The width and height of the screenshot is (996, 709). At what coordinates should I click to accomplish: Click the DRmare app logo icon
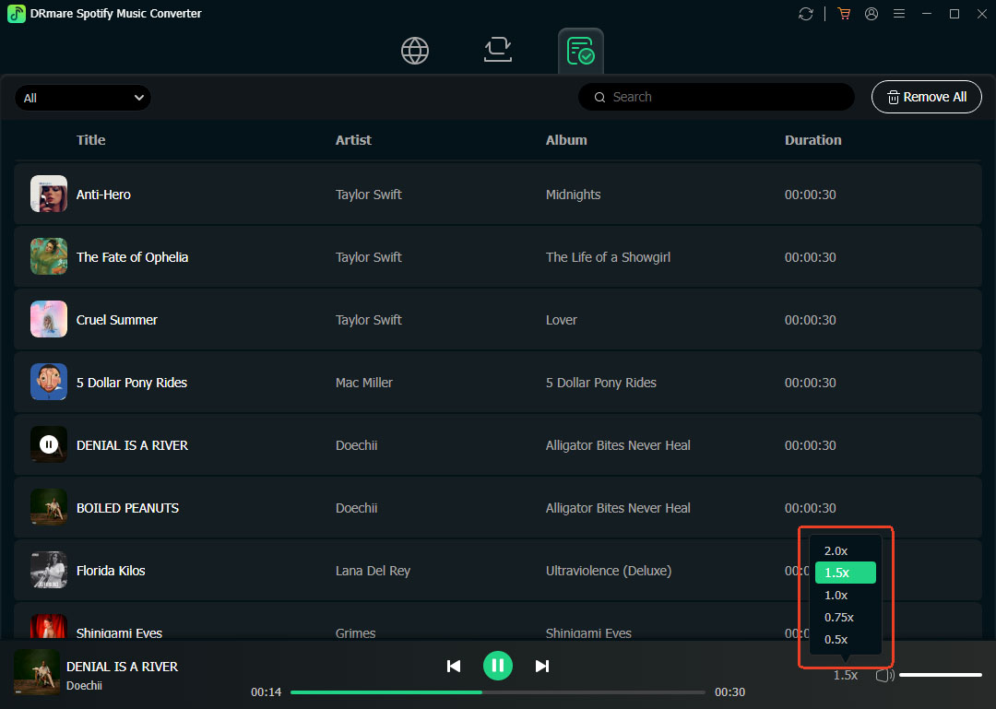pos(17,13)
